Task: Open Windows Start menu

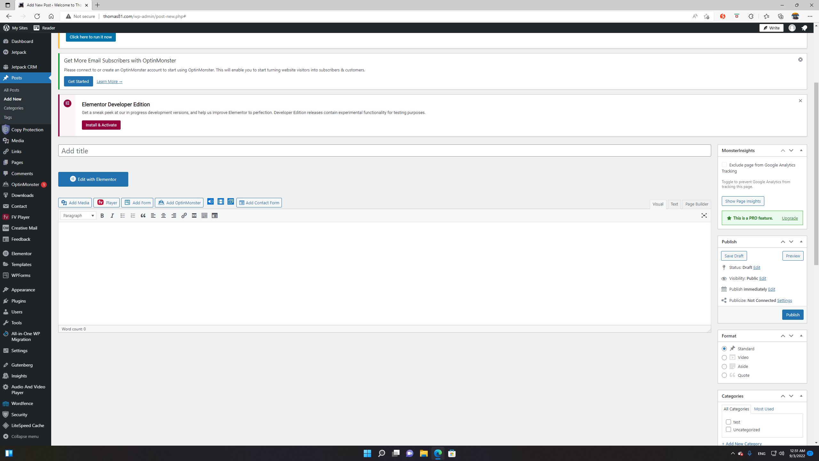Action: pyautogui.click(x=368, y=453)
